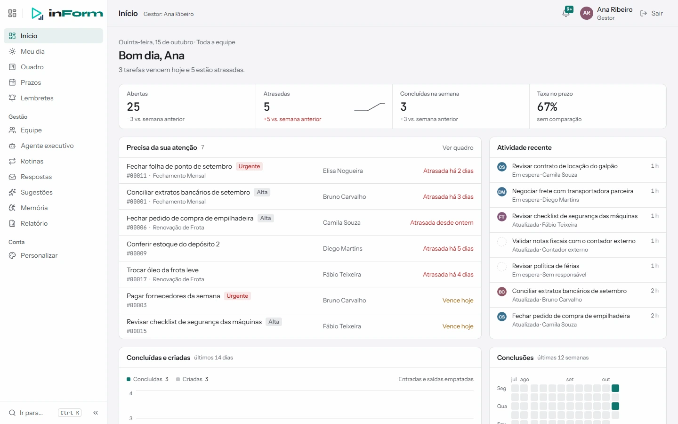678x424 pixels.
Task: Open Ana Ribeiro profile avatar
Action: pyautogui.click(x=587, y=13)
